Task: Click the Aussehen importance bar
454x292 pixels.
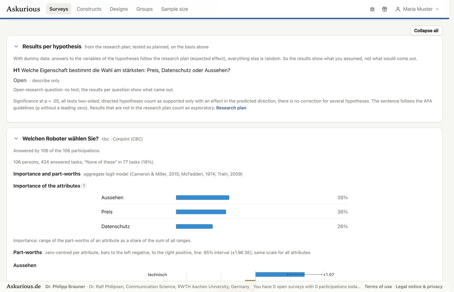Action: point(203,198)
